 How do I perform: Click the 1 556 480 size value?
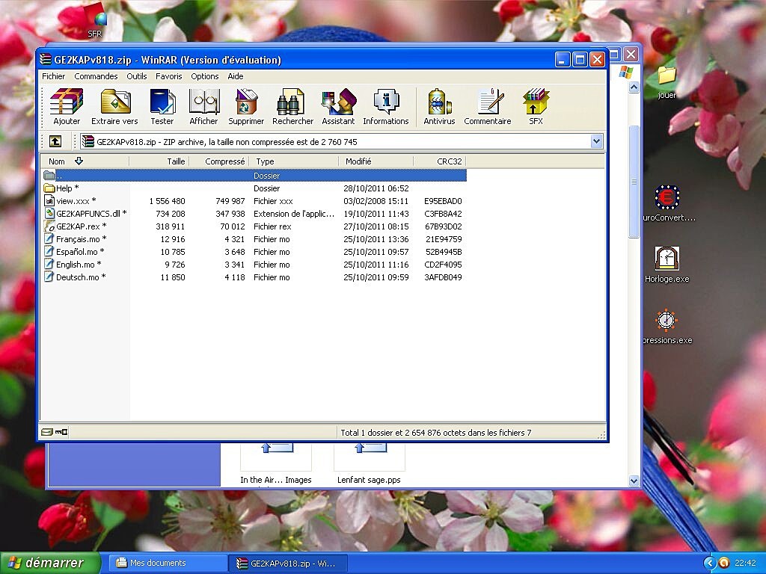click(167, 201)
